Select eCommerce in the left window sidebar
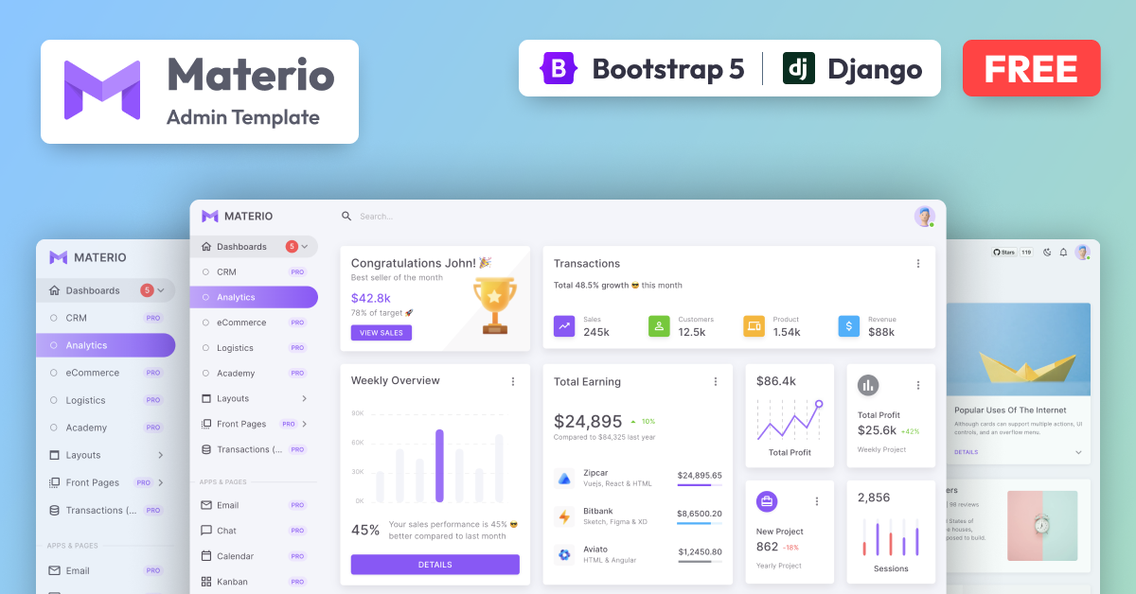The height and width of the screenshot is (594, 1136). coord(106,373)
